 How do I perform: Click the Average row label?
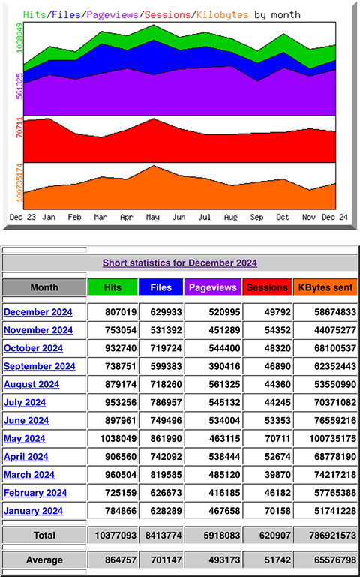pyautogui.click(x=44, y=560)
